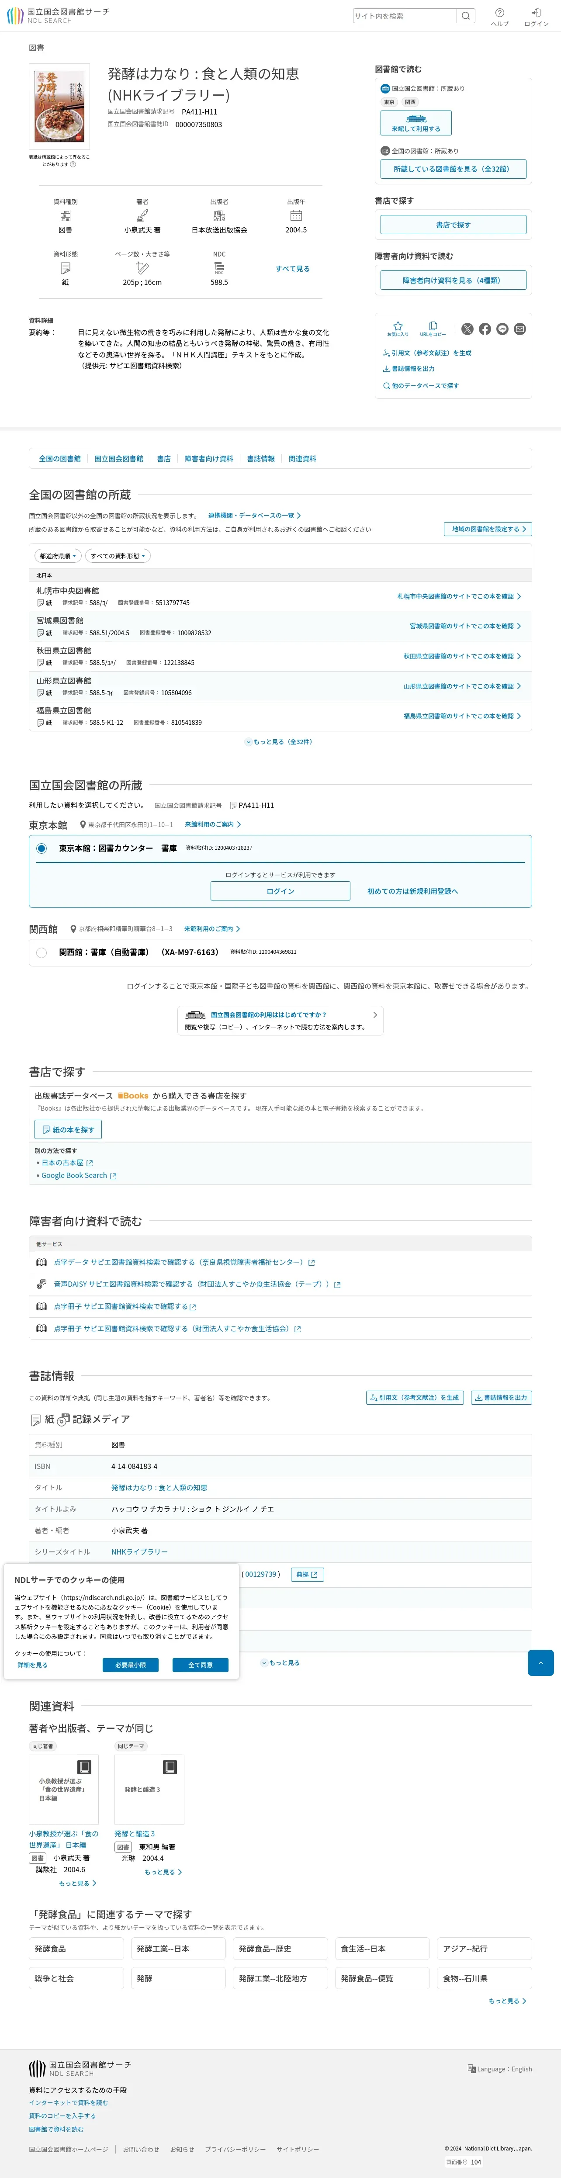Screen dimensions: 561x2178
Task: Click the 戦争と社会 theme tile
Action: tap(76, 1978)
